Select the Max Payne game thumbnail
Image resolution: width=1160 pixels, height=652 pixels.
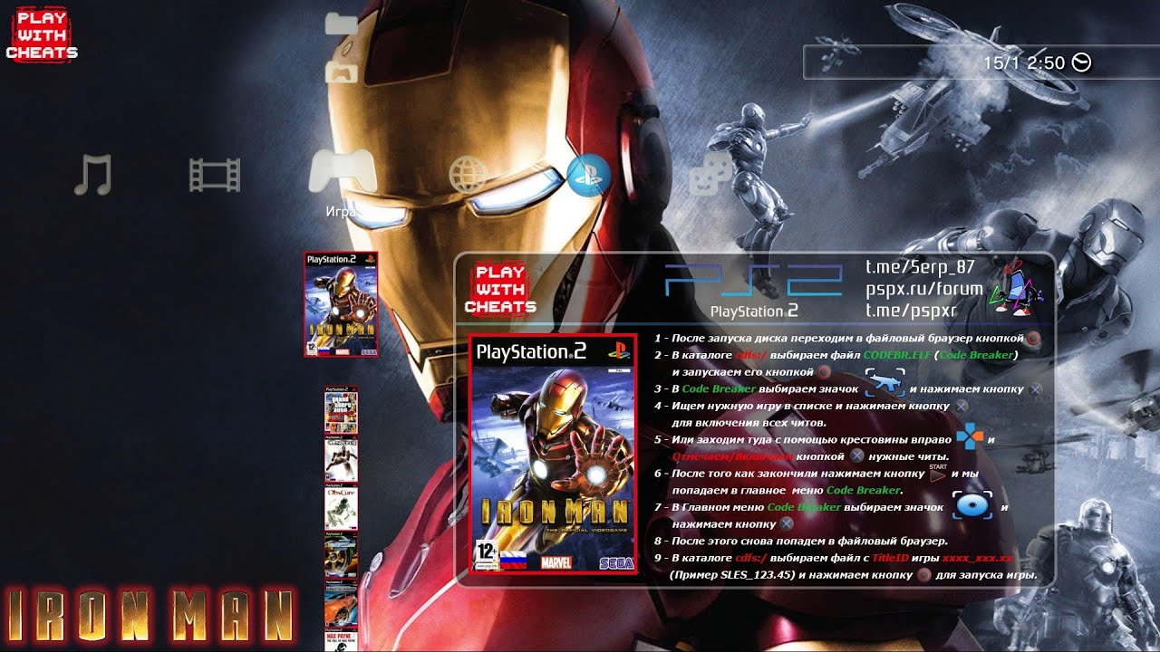(x=341, y=640)
